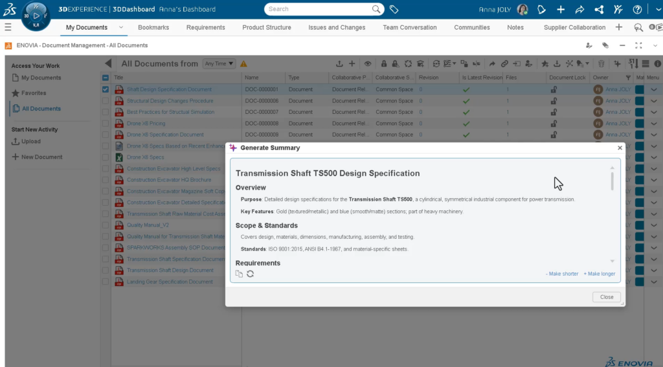
Task: Click the scroll down arrow in summary
Action: pos(612,261)
